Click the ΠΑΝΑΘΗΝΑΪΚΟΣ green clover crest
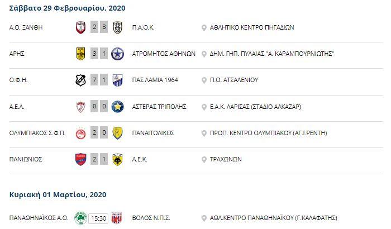Viewport: 391px width, 229px height. (x=80, y=218)
